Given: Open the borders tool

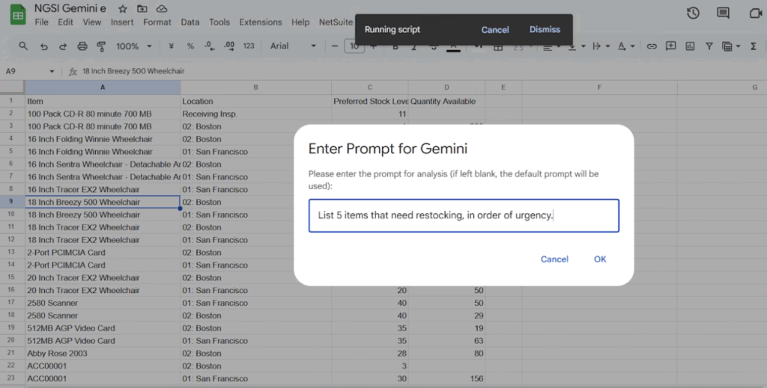Looking at the screenshot, I should (x=498, y=47).
